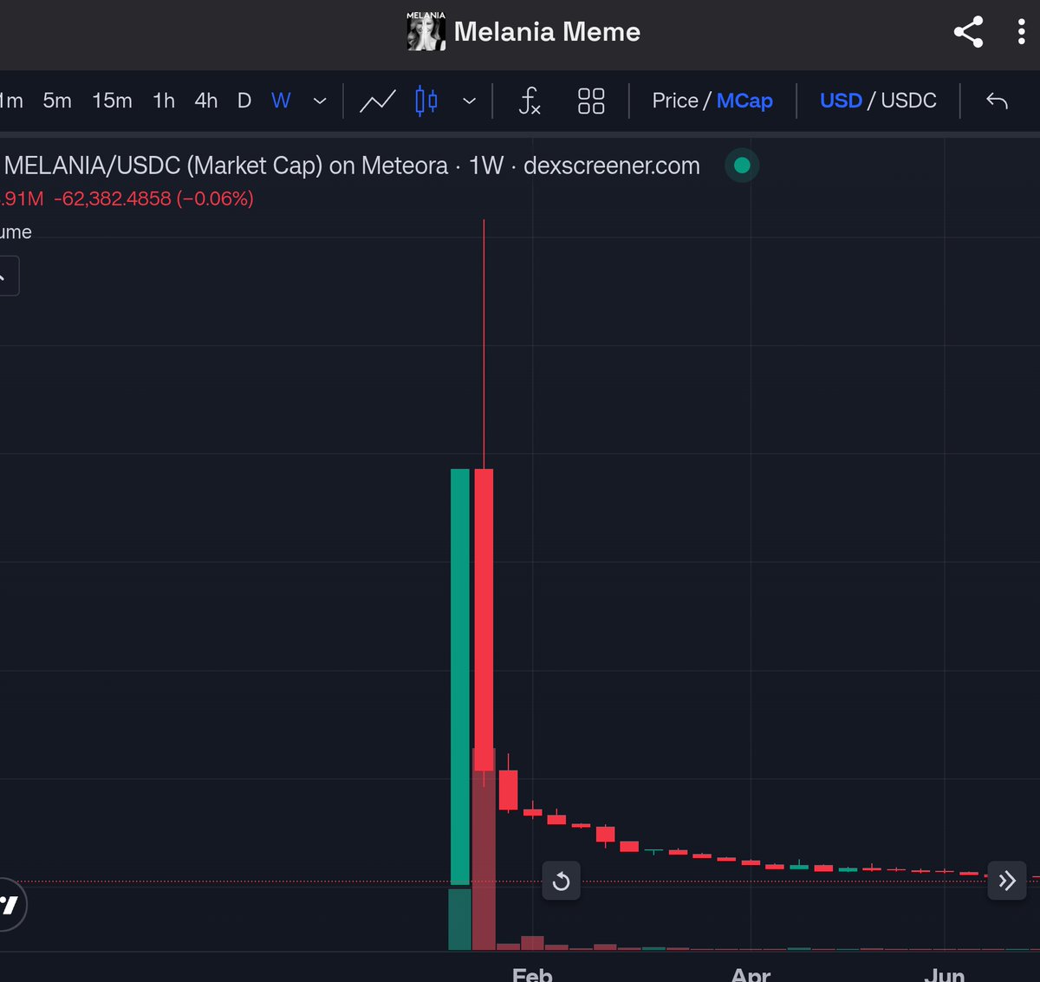Click the undo arrow in toolbar
The width and height of the screenshot is (1040, 982).
997,101
